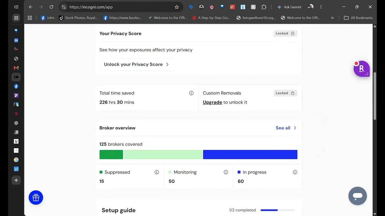Open the tab groups grid in sidebar

pos(16,18)
